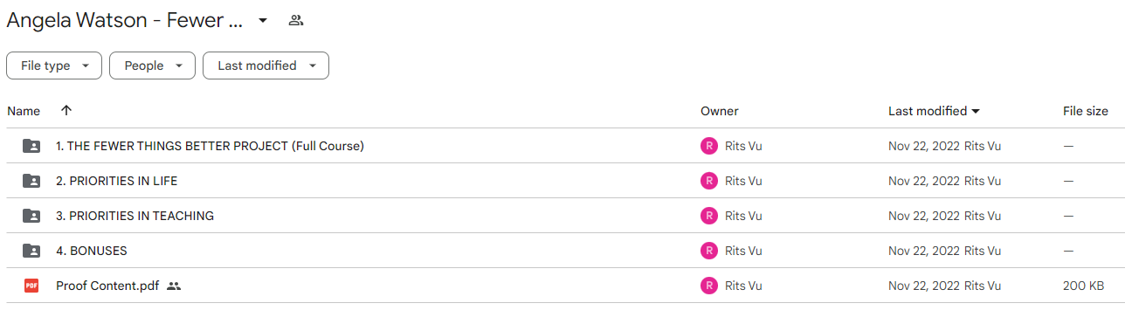Select the 2. PRIORITIES IN LIFE row name
This screenshot has width=1125, height=331.
pos(117,181)
